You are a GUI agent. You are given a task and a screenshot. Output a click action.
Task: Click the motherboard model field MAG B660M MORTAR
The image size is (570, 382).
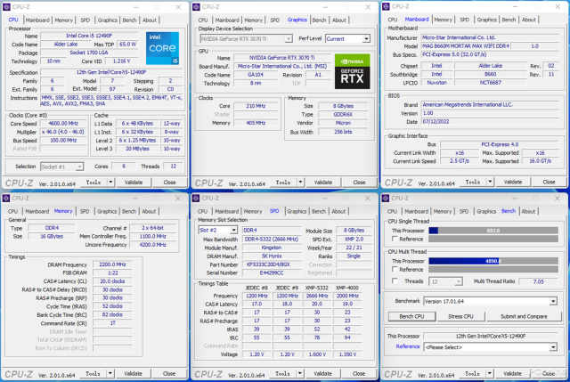point(466,46)
